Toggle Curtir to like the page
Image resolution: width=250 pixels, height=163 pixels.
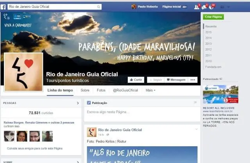tap(136, 80)
